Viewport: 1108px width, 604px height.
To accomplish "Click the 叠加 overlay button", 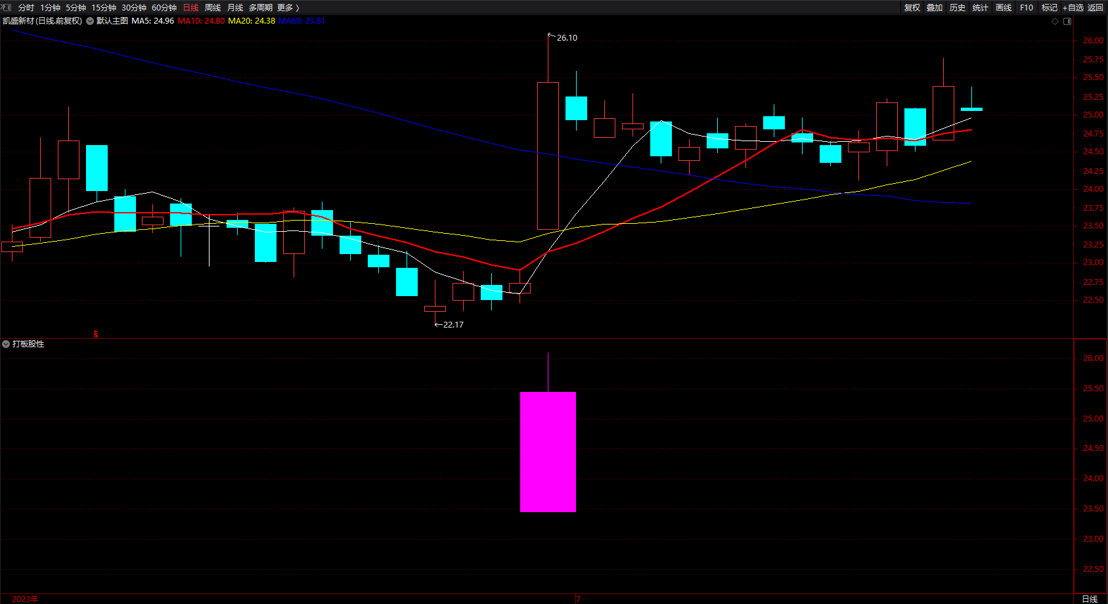I will click(935, 8).
